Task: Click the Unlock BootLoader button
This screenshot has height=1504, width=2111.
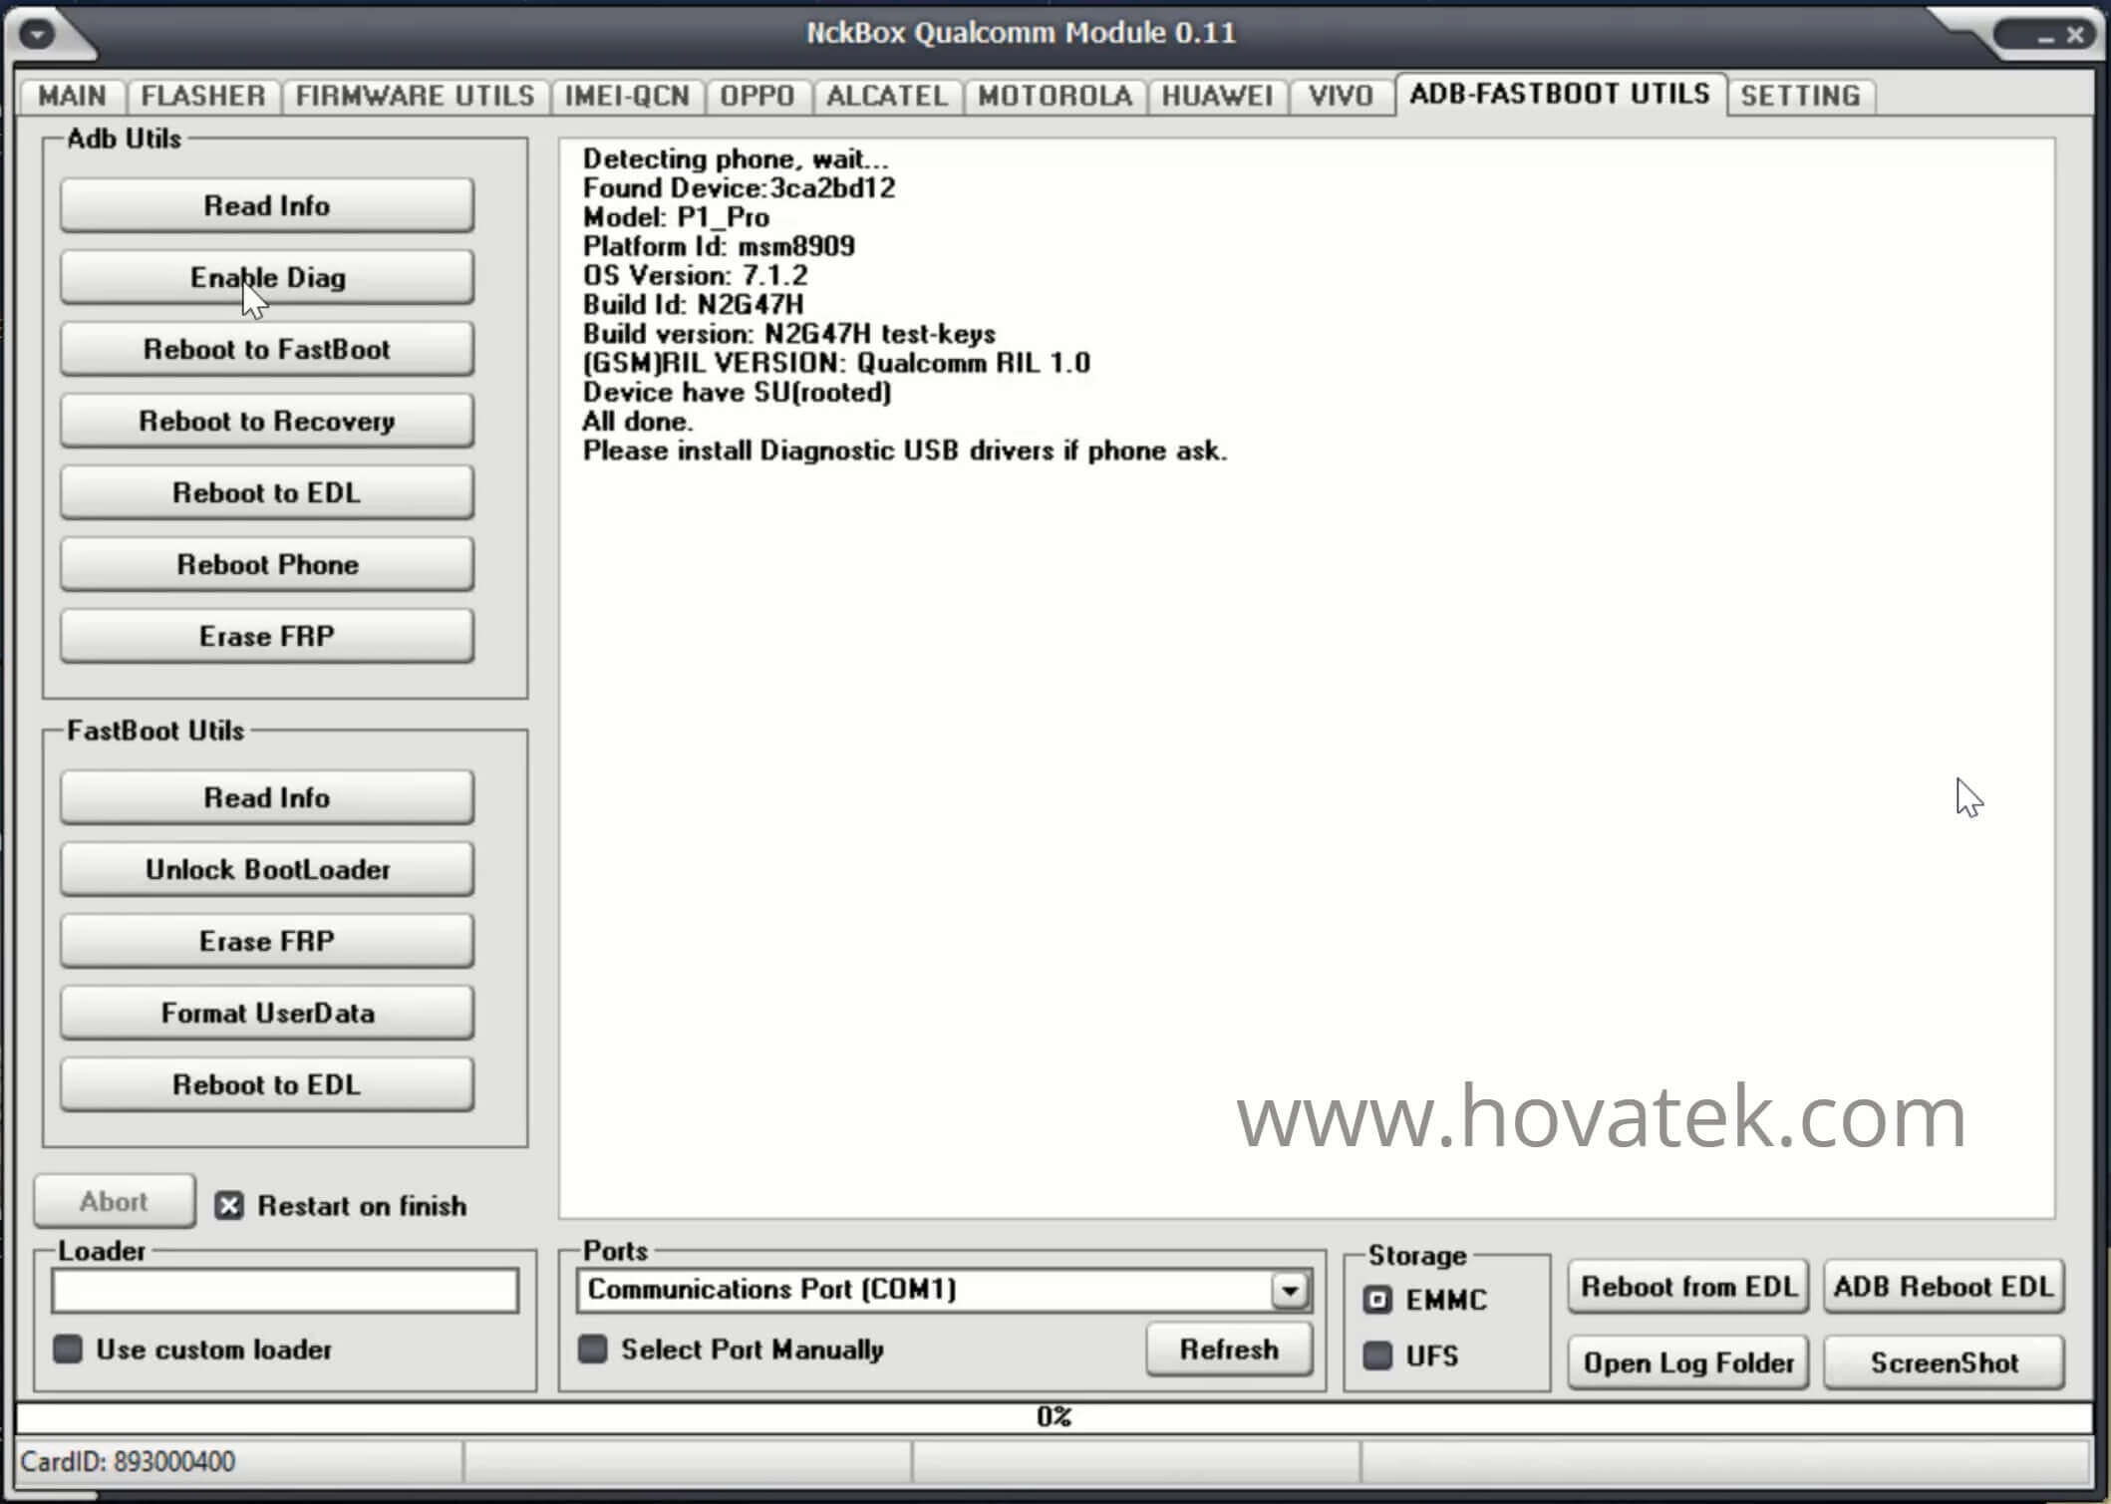Action: point(267,869)
